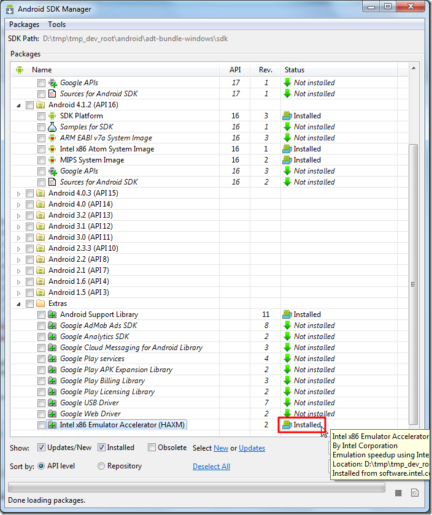Image resolution: width=432 pixels, height=515 pixels.
Task: Expand the Android 4.0.3 (API 15) group
Action: pos(19,194)
